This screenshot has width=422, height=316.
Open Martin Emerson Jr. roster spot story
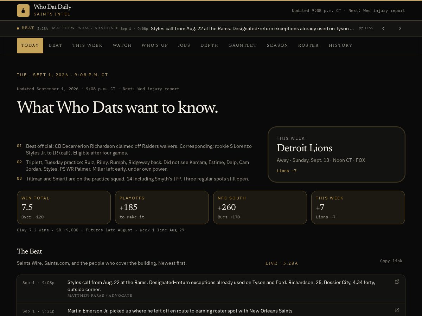click(180, 311)
